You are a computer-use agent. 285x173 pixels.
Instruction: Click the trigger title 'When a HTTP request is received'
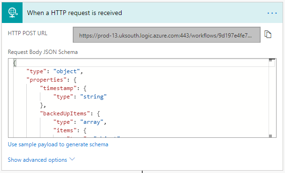coord(75,13)
